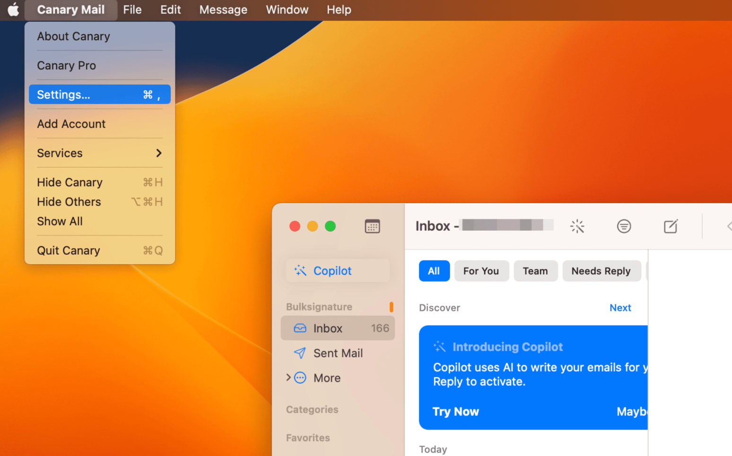The height and width of the screenshot is (456, 732).
Task: Click the Bulksignature account heading
Action: coord(319,307)
